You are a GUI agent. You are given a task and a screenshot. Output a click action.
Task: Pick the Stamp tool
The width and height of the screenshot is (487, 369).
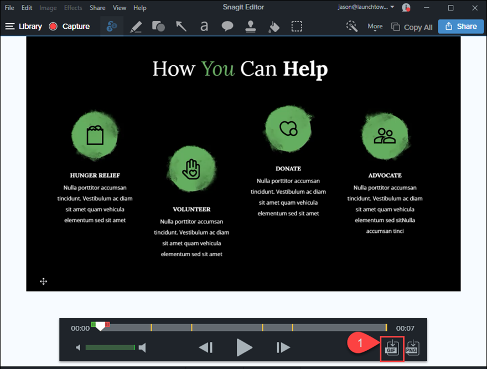click(251, 26)
